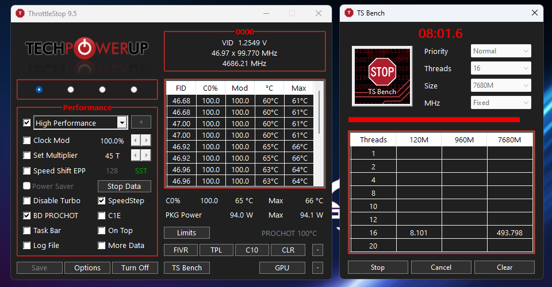
Task: Open the Priority dropdown in TS Bench
Action: [501, 51]
